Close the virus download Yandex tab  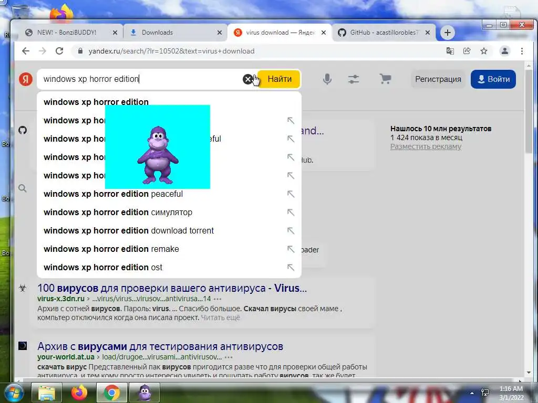[x=324, y=33]
